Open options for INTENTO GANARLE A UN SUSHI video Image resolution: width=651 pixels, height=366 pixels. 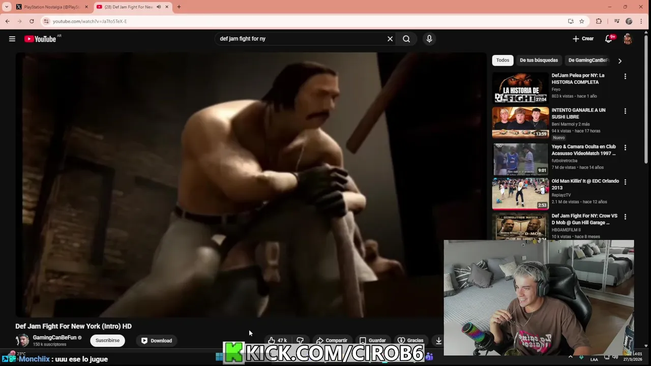click(x=625, y=111)
